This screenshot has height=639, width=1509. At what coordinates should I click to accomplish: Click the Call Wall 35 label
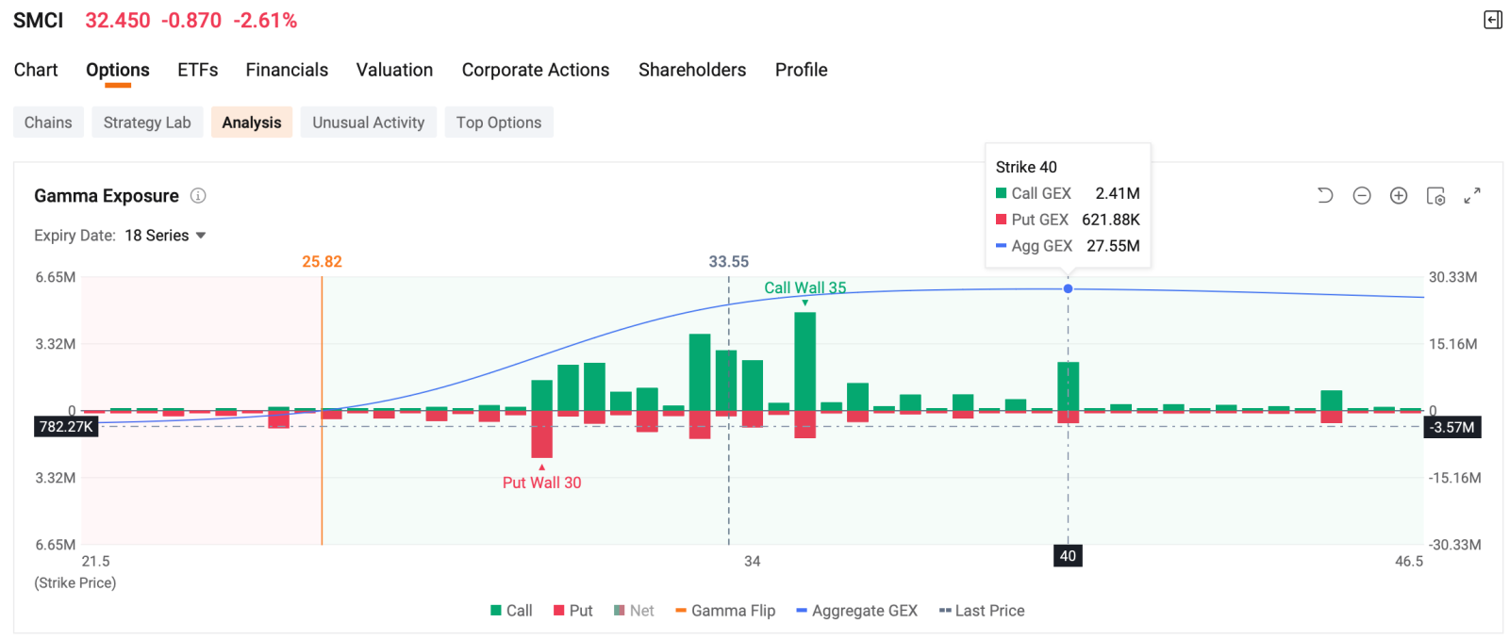click(x=804, y=287)
